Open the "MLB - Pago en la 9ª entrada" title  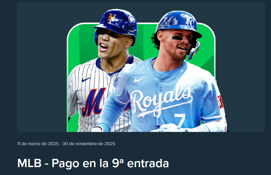93,163
